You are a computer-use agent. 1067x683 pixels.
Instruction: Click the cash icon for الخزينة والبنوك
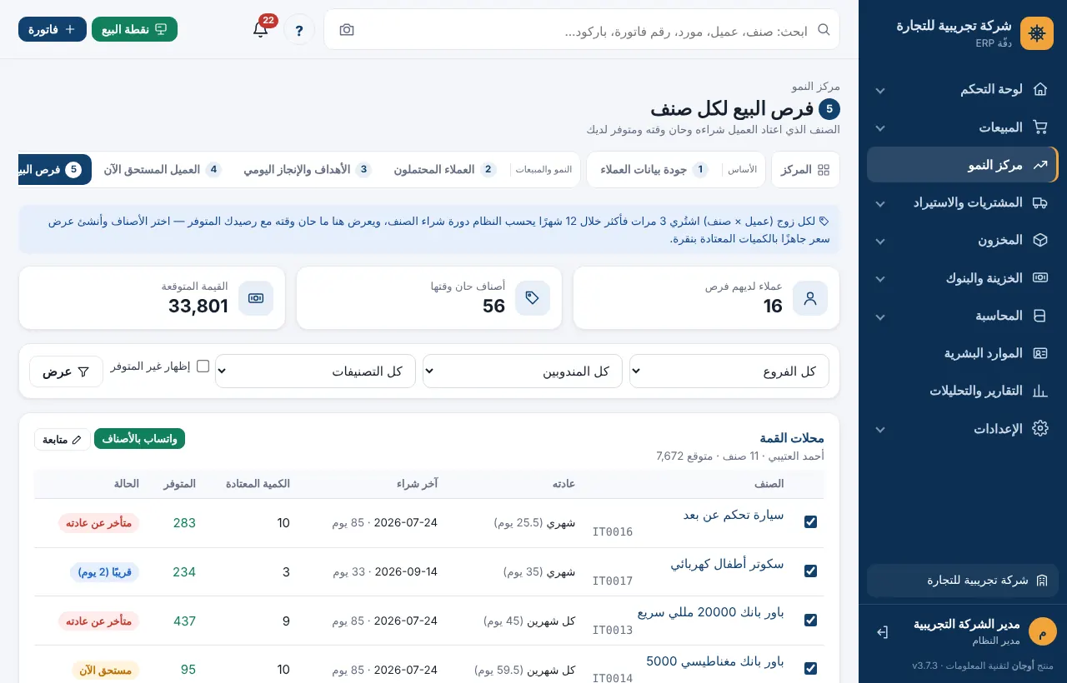click(1039, 277)
